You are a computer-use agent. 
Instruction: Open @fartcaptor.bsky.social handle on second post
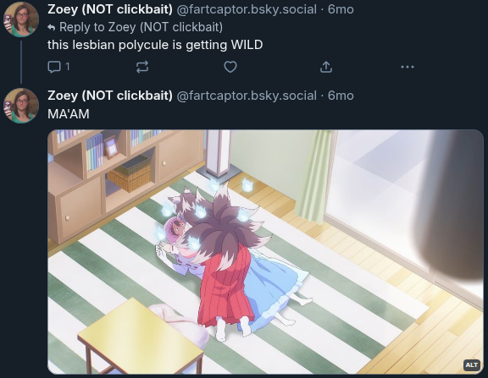(x=247, y=96)
